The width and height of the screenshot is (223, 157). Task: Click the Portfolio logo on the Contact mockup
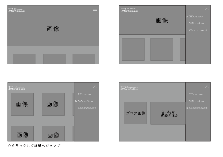(129, 88)
